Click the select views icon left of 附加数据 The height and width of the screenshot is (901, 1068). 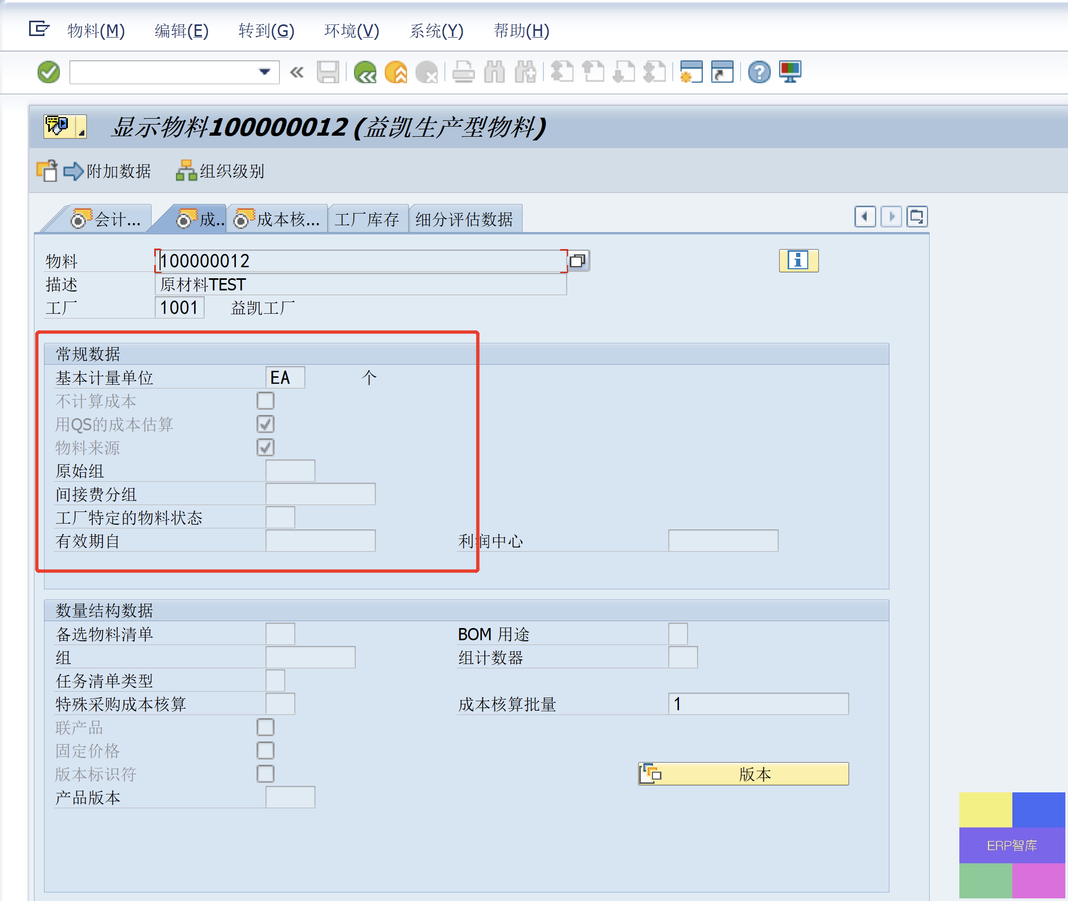click(x=47, y=171)
